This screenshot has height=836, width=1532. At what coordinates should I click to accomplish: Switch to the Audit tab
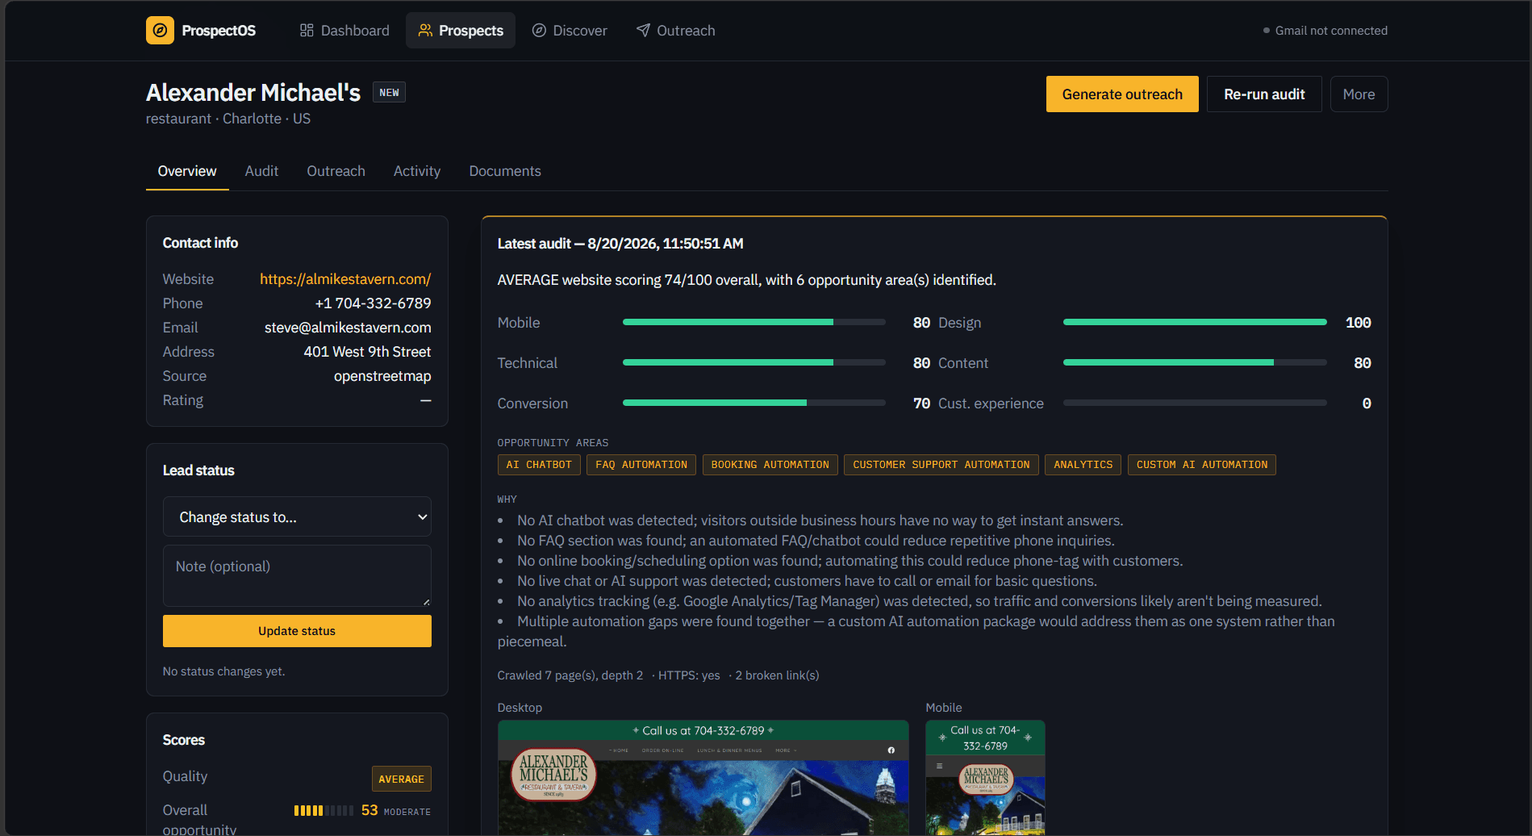coord(261,171)
